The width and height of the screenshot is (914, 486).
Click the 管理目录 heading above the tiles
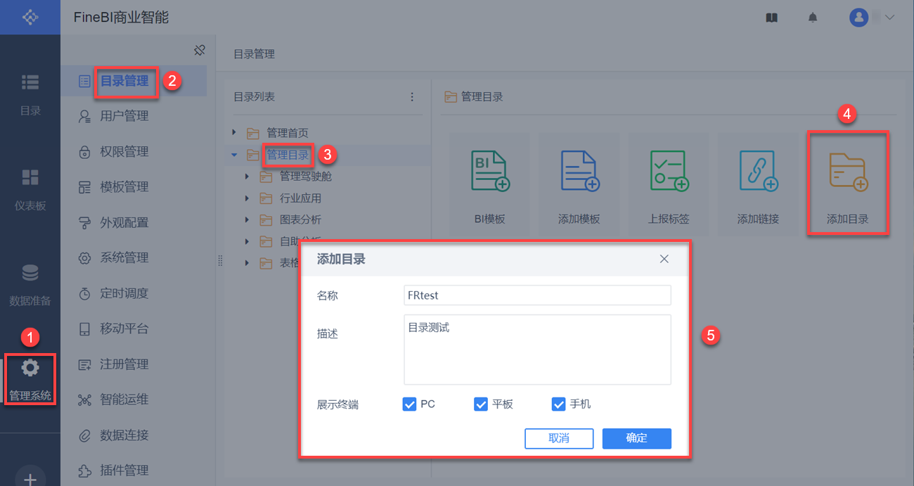tap(482, 97)
